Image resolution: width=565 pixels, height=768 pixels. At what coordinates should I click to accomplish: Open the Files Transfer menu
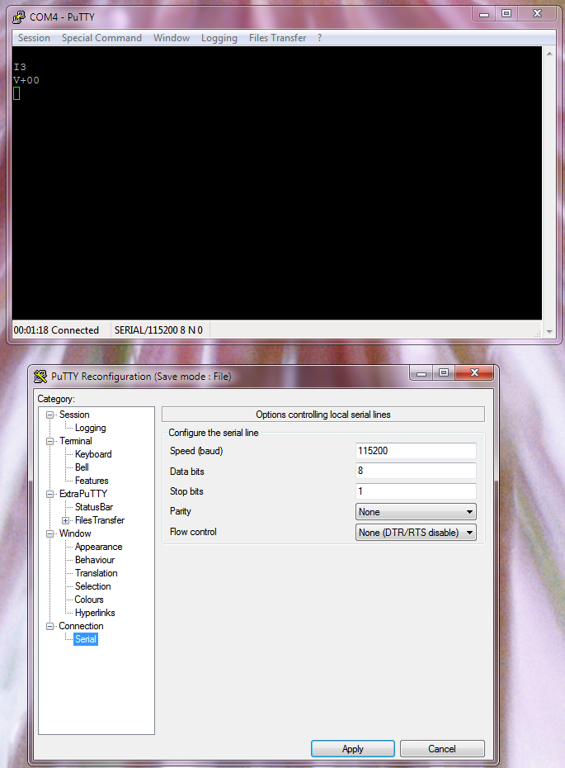tap(277, 38)
